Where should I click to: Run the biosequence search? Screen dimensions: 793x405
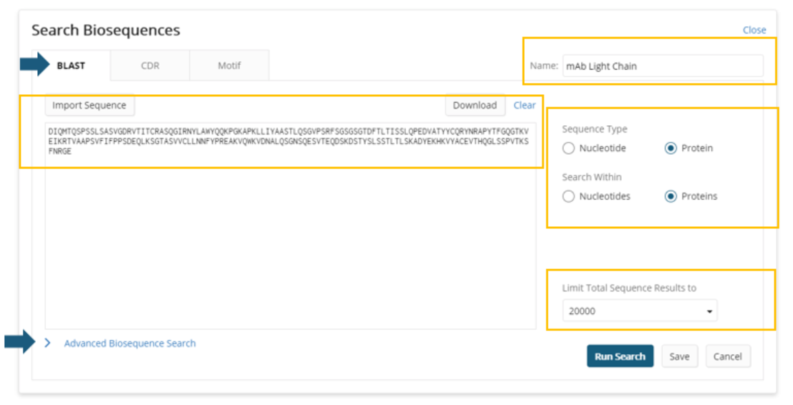point(620,356)
